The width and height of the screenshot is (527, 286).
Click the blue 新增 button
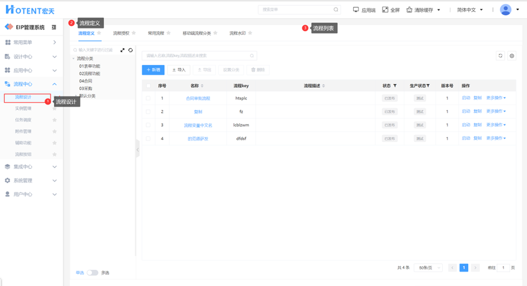point(153,70)
